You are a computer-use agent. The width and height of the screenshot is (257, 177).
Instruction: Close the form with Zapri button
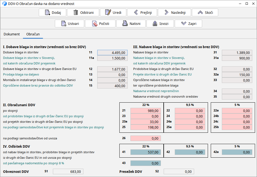point(188,24)
